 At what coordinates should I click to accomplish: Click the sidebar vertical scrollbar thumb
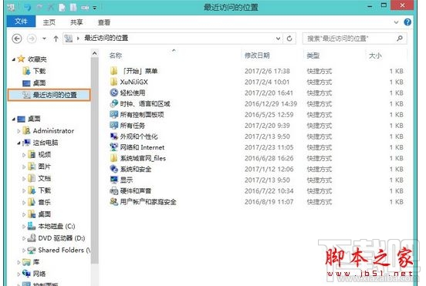[x=95, y=160]
